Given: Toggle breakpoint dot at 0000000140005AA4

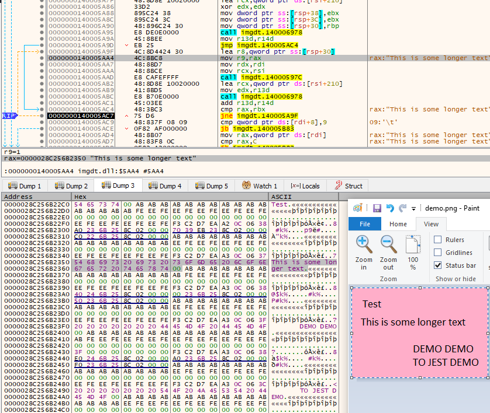Looking at the screenshot, I should pos(42,58).
